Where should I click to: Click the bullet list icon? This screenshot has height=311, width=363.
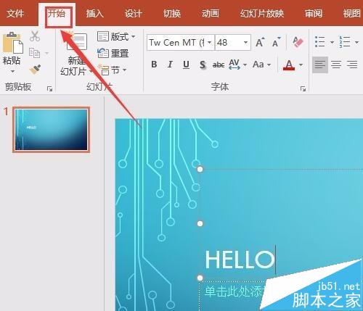click(x=320, y=42)
